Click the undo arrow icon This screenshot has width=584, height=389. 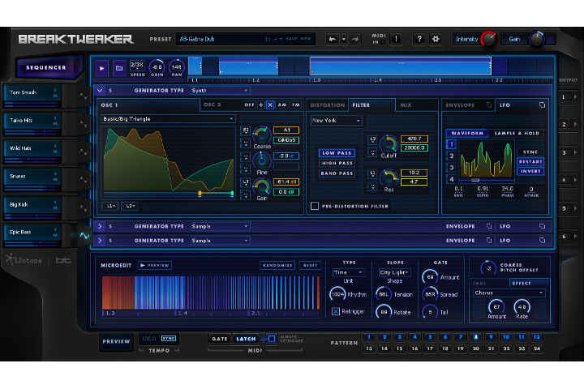tap(333, 39)
